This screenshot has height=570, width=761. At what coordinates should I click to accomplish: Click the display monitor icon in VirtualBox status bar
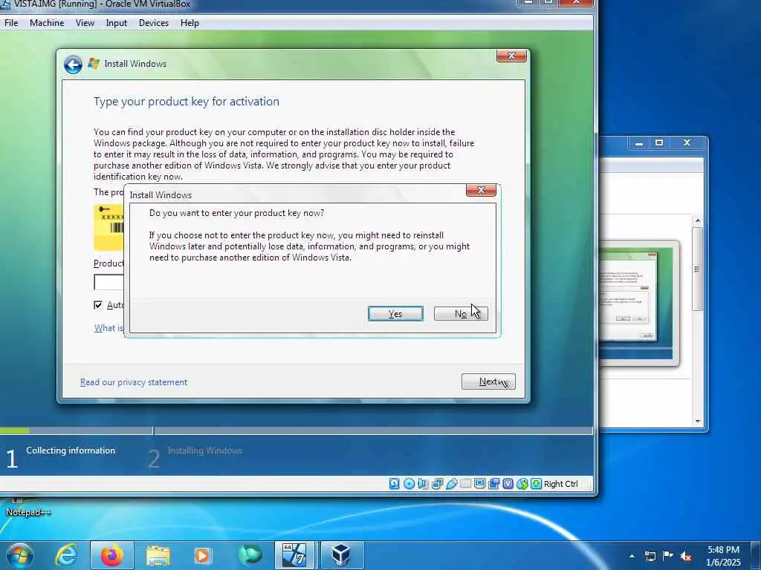(x=479, y=484)
